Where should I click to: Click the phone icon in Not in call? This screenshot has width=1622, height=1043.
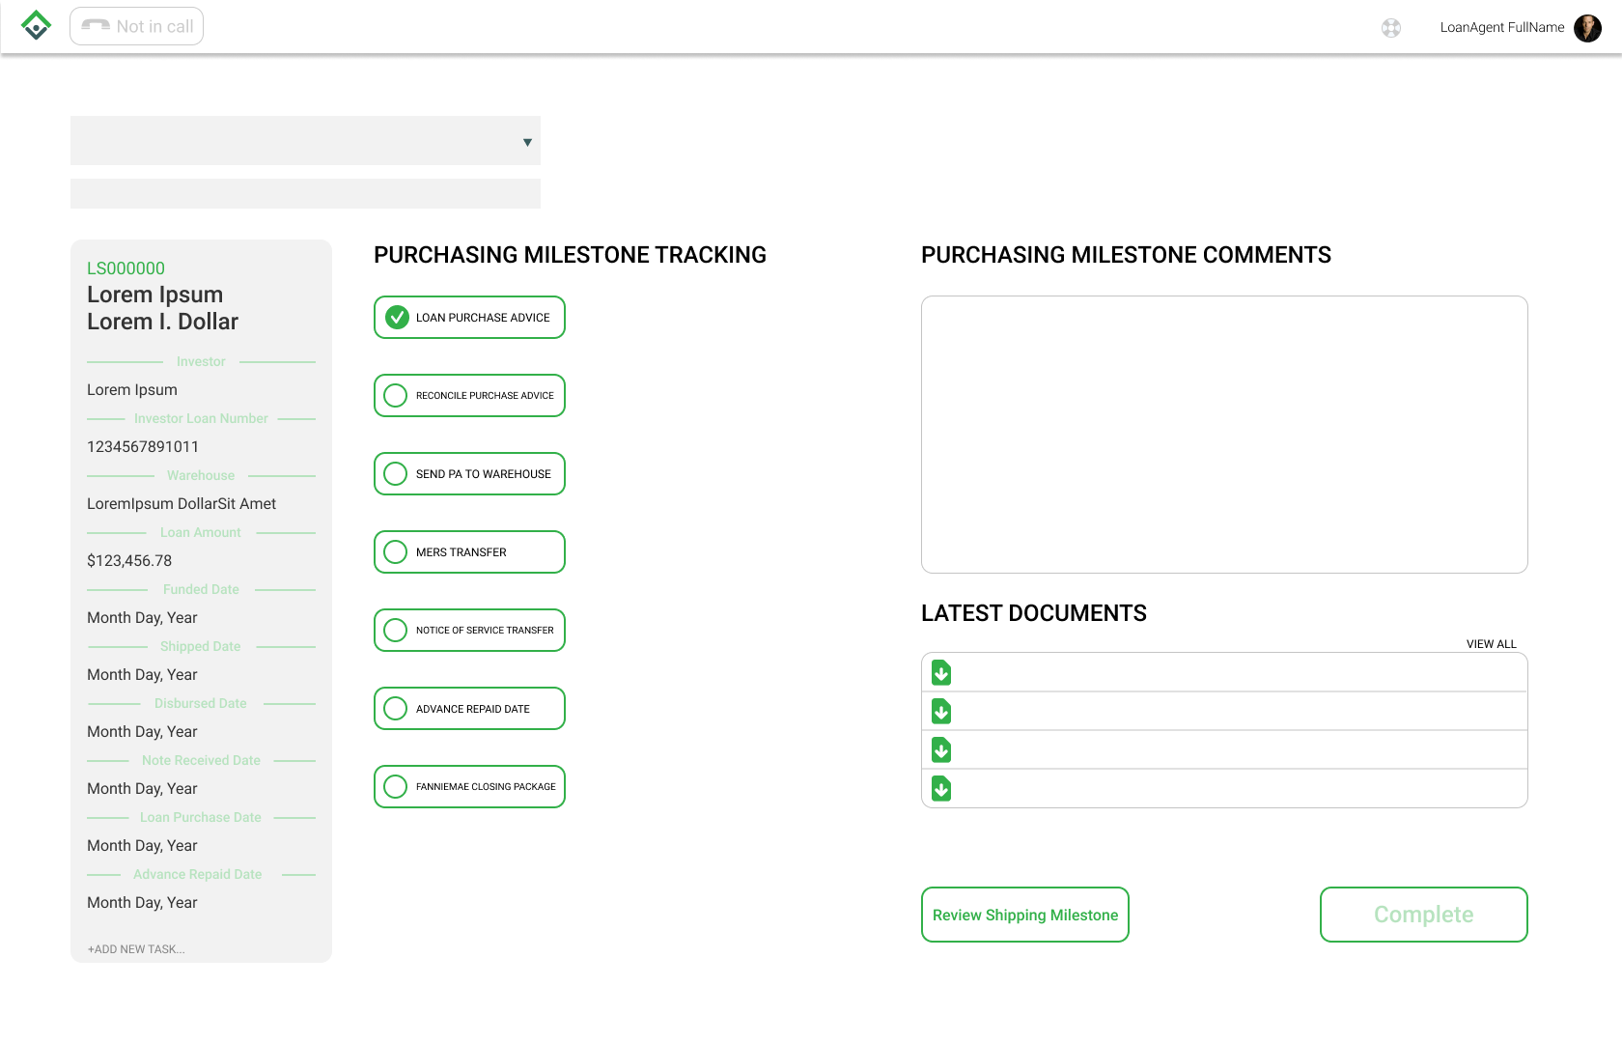(96, 26)
